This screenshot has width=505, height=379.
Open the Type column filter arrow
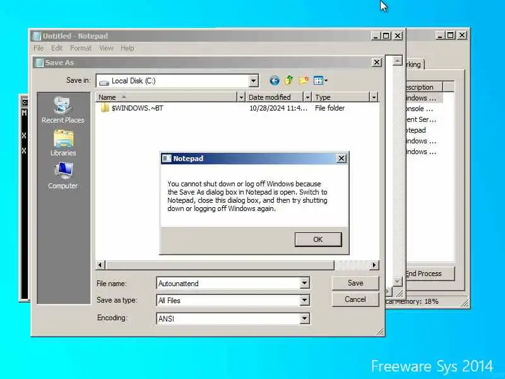pos(374,97)
